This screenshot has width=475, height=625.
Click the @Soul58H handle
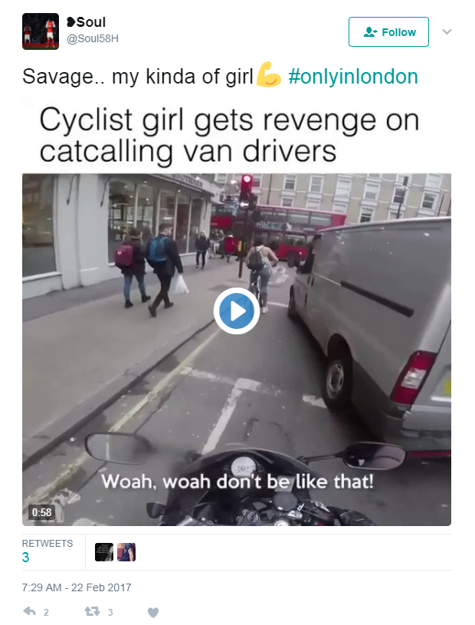tap(93, 39)
